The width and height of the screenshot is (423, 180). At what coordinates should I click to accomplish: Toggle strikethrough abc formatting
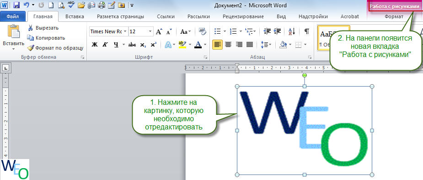point(132,44)
